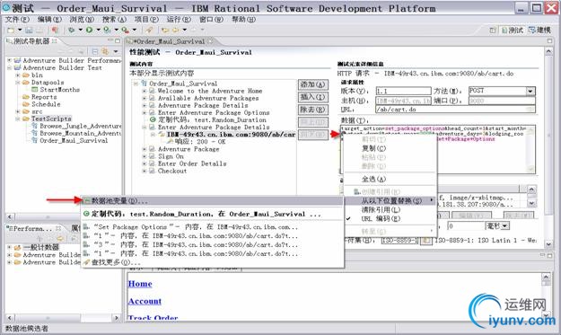Expand Welcome to the Adventure Home
This screenshot has width=561, height=335.
click(145, 91)
